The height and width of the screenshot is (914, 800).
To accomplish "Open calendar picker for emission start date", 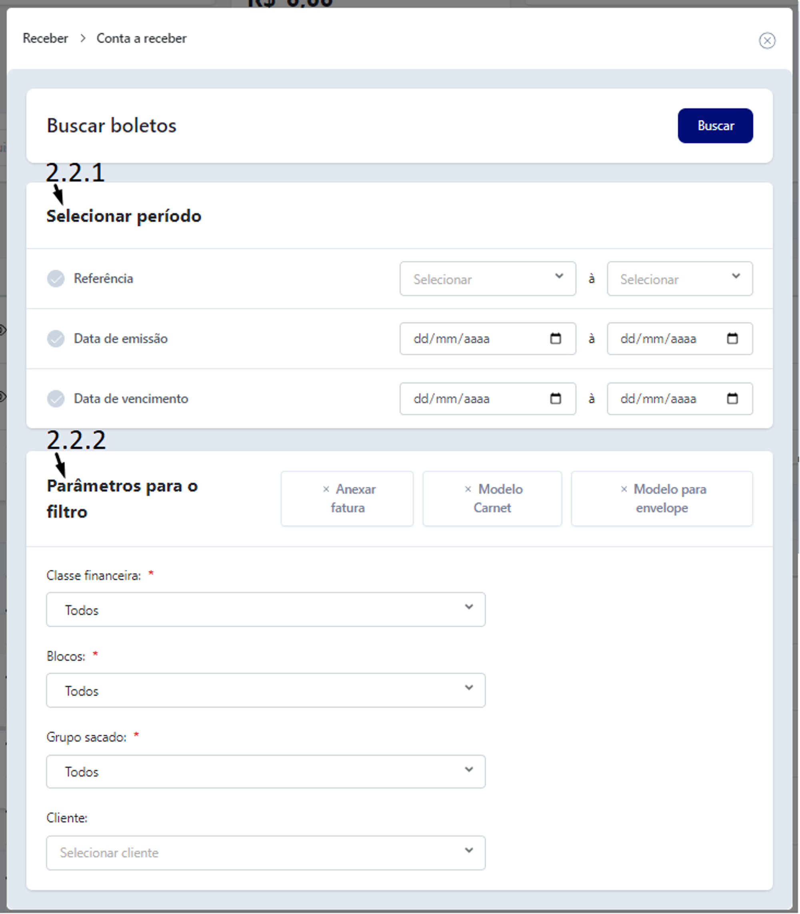I will pos(555,339).
